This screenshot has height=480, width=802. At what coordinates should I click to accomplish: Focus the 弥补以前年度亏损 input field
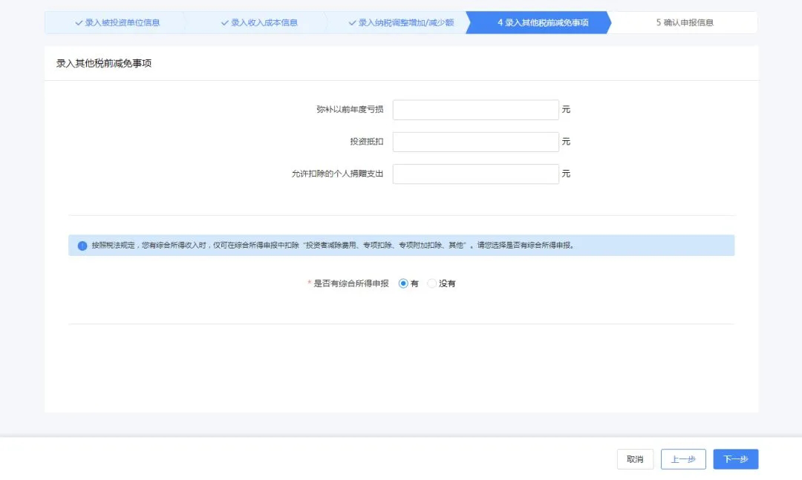(476, 110)
